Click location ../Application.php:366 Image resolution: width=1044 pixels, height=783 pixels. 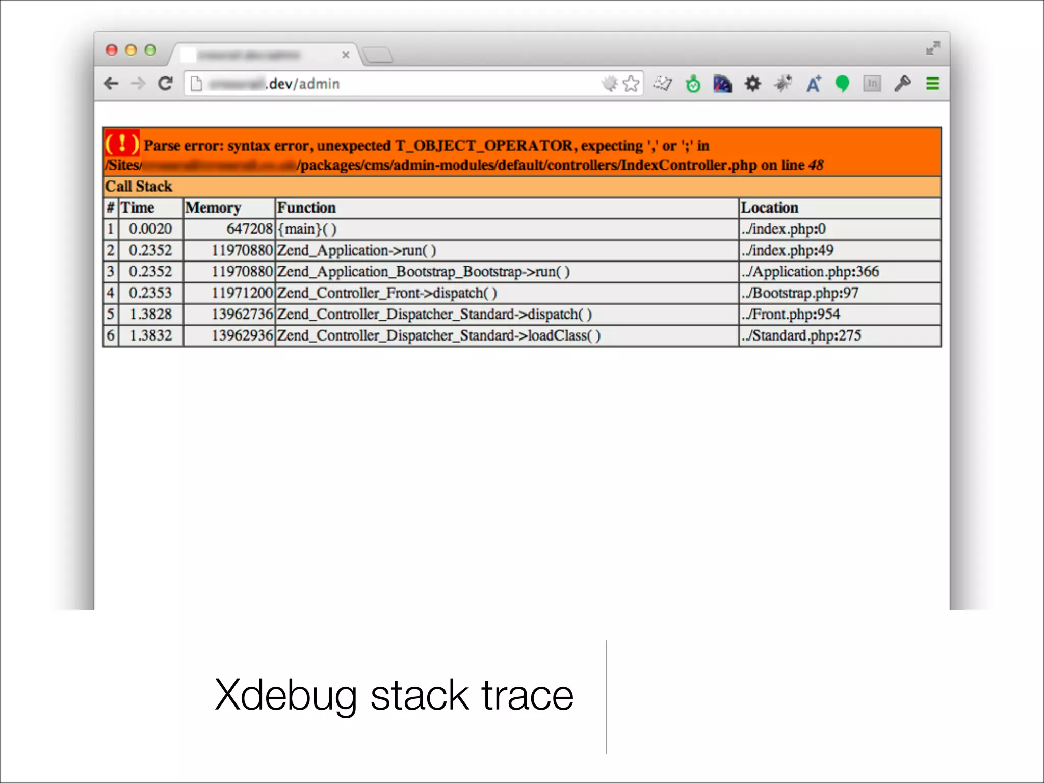pyautogui.click(x=810, y=272)
